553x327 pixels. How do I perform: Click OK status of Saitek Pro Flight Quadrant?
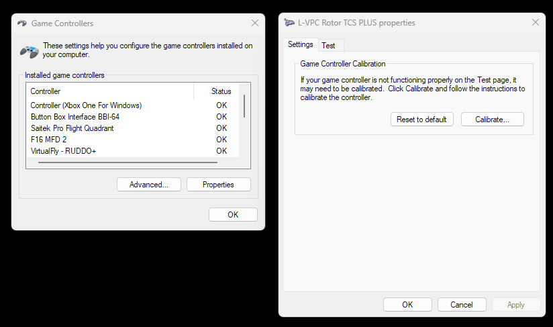pos(221,128)
